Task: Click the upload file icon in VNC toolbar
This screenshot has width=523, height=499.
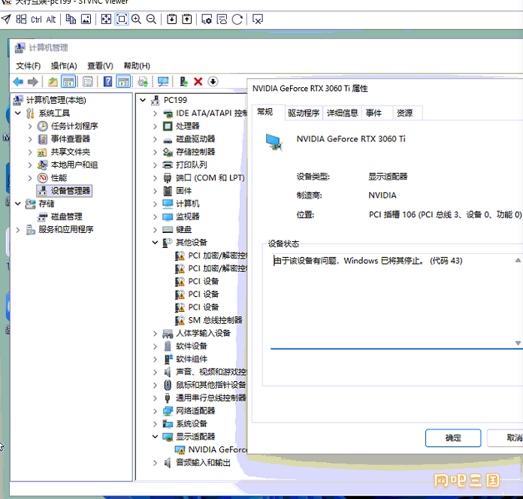Action: 187,20
